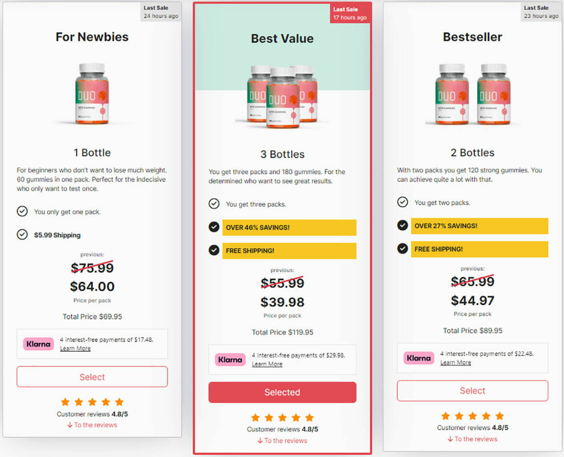Open Klarna Learn More for 3 Bottles

[x=267, y=364]
